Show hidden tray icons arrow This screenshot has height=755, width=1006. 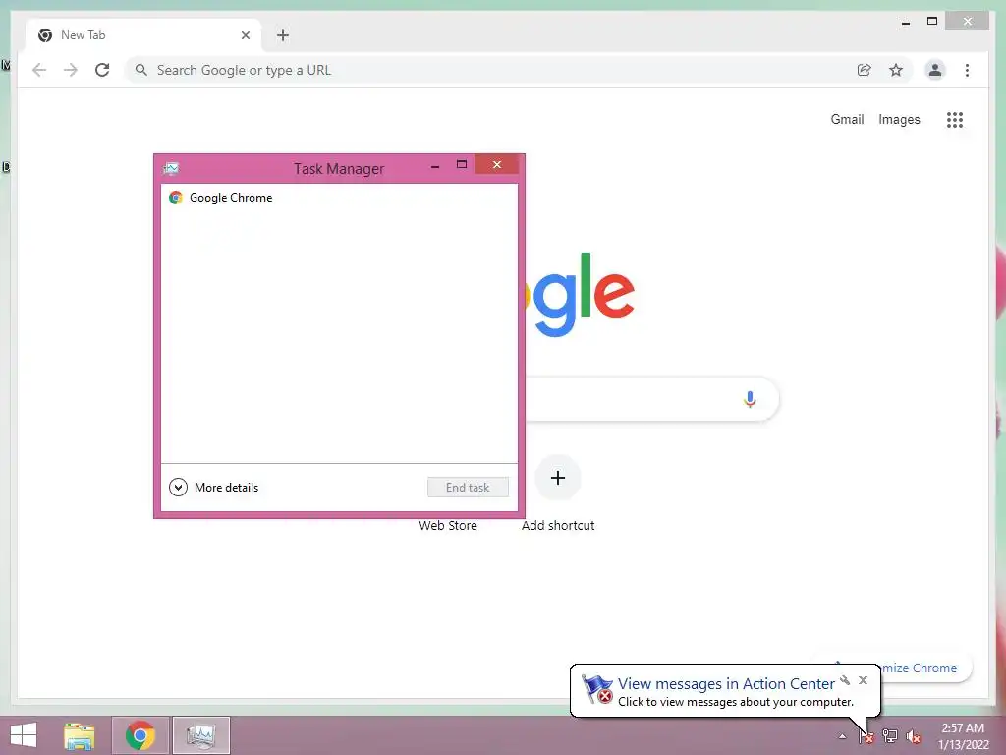pyautogui.click(x=842, y=736)
